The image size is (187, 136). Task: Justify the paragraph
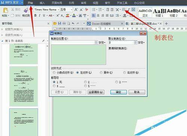coord(107,16)
